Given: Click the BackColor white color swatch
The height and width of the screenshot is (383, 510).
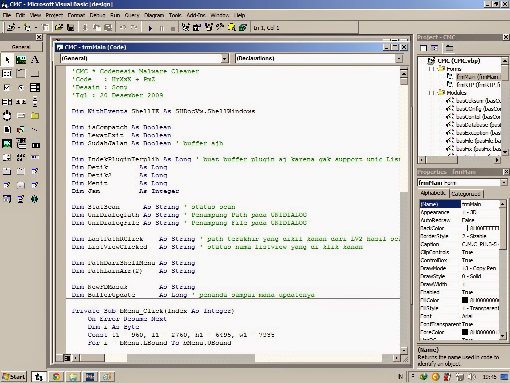Looking at the screenshot, I should coord(465,228).
